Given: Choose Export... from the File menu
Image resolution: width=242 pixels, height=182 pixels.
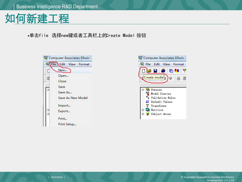Looking at the screenshot, I should [71, 111].
